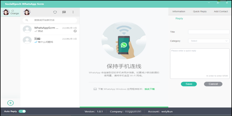The height and width of the screenshot is (116, 232).
Task: Click the 保持手机连线 heading
Action: (x=124, y=66)
